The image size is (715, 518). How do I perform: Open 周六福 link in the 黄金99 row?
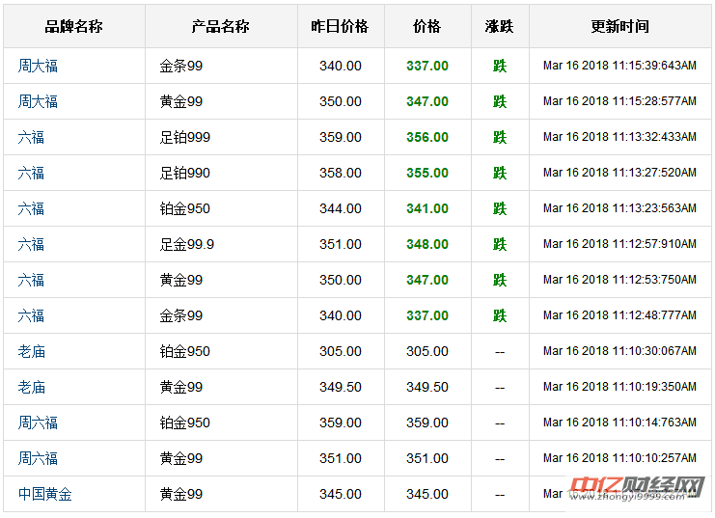(x=38, y=459)
